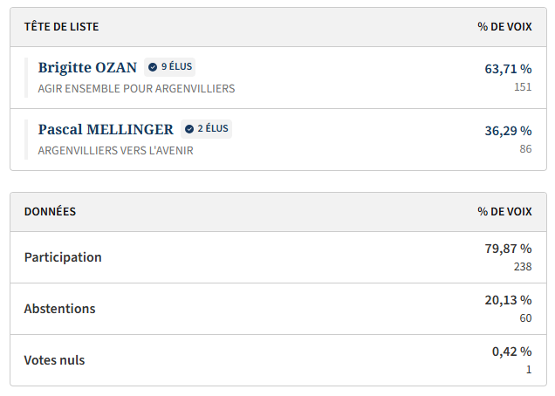Click the Participation row label
Screen dimensions: 555x396
click(63, 257)
